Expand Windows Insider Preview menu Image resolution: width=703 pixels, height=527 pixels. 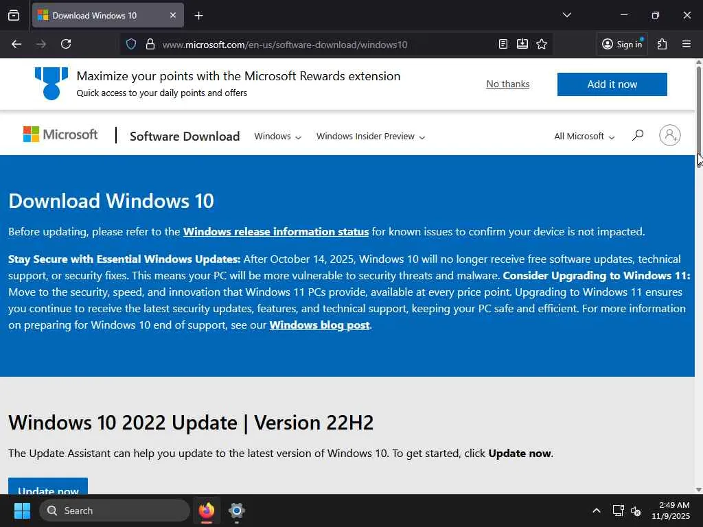point(371,137)
